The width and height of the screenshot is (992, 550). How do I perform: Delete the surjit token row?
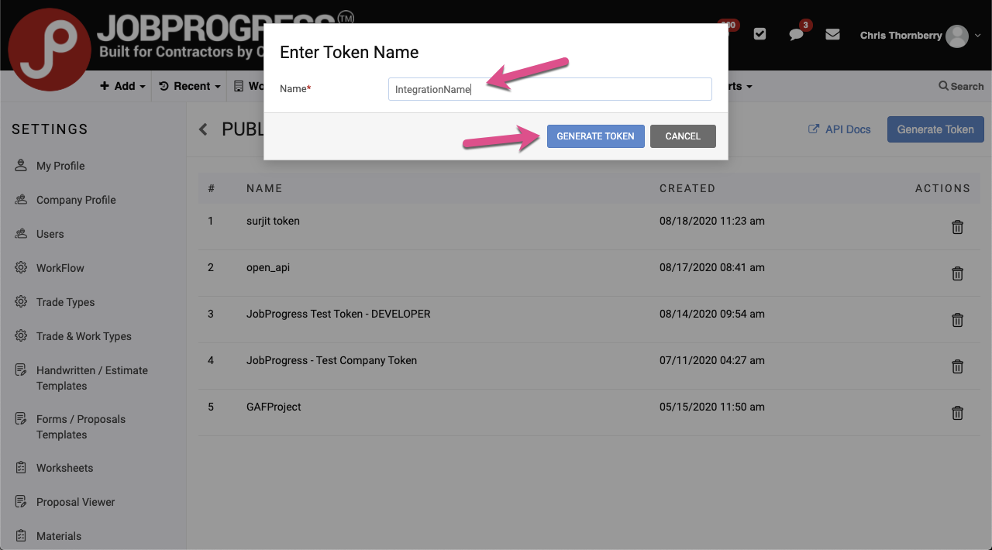957,227
